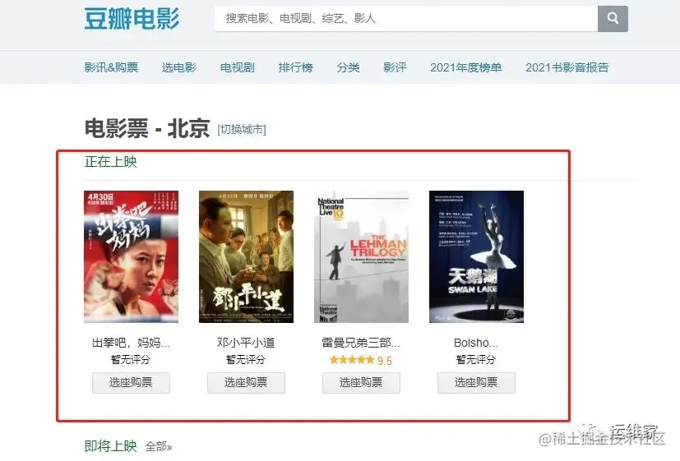Click 选座购票 under 雷曼兄弟三部曲
Image resolution: width=680 pixels, height=461 pixels.
point(361,382)
